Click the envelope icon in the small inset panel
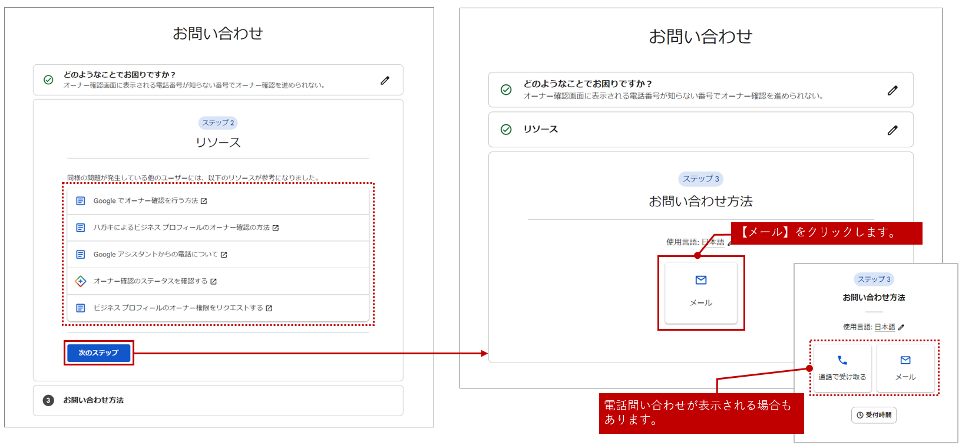Screen dimensions: 962x448 [x=905, y=360]
